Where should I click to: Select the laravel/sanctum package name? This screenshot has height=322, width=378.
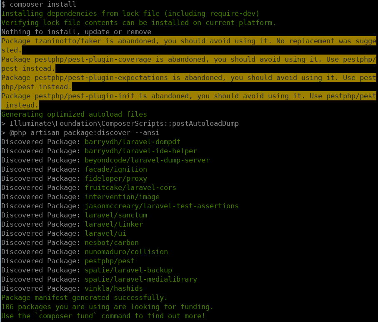pos(115,215)
